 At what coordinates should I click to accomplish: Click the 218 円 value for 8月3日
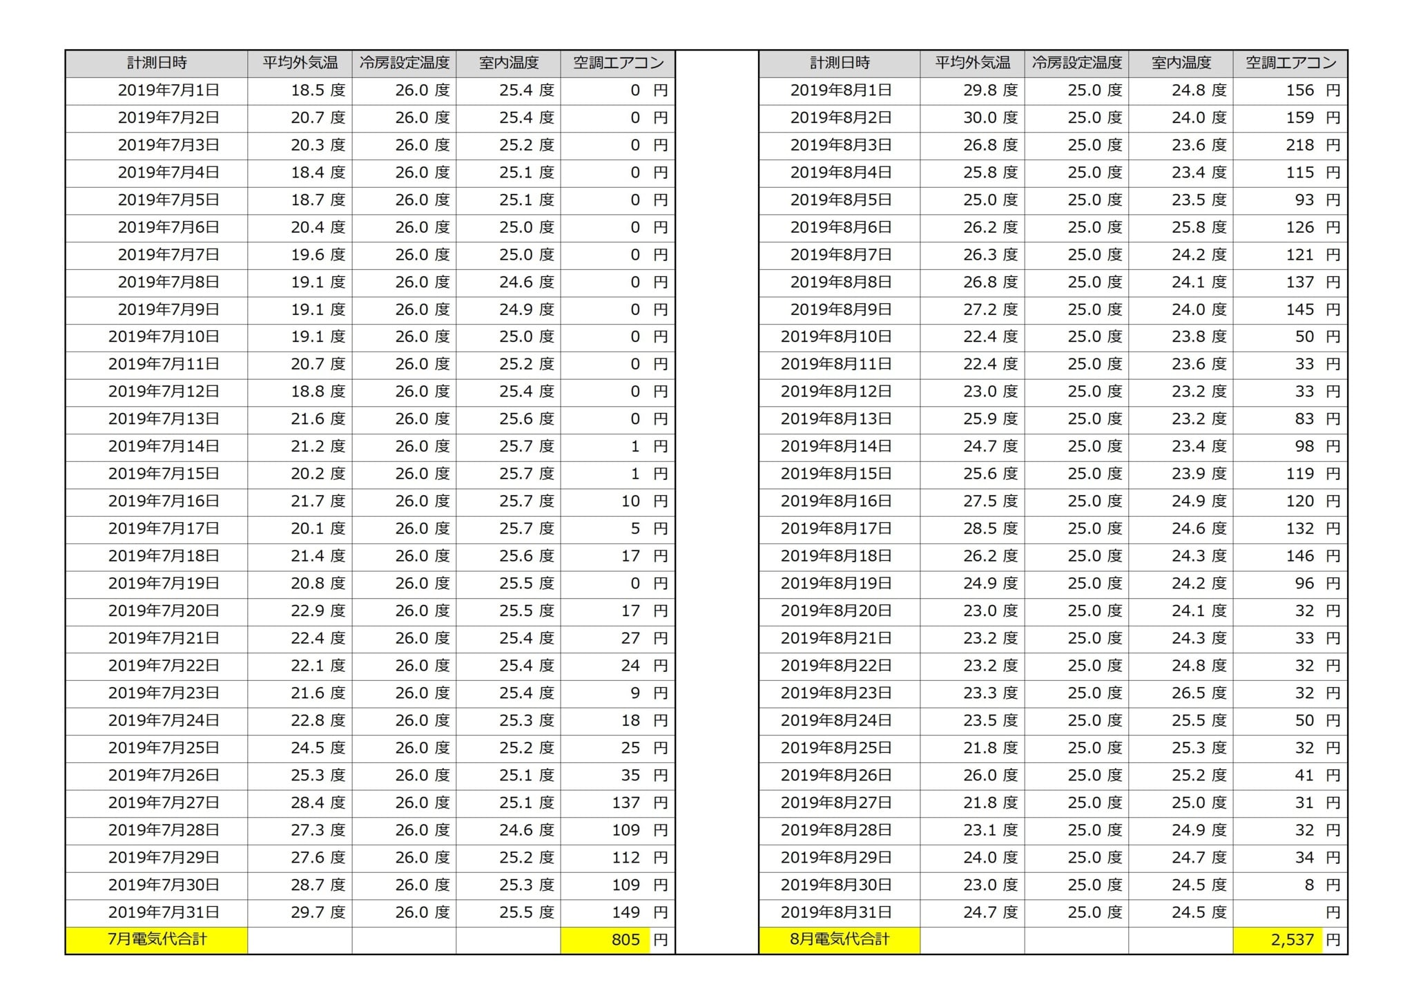coord(1290,145)
